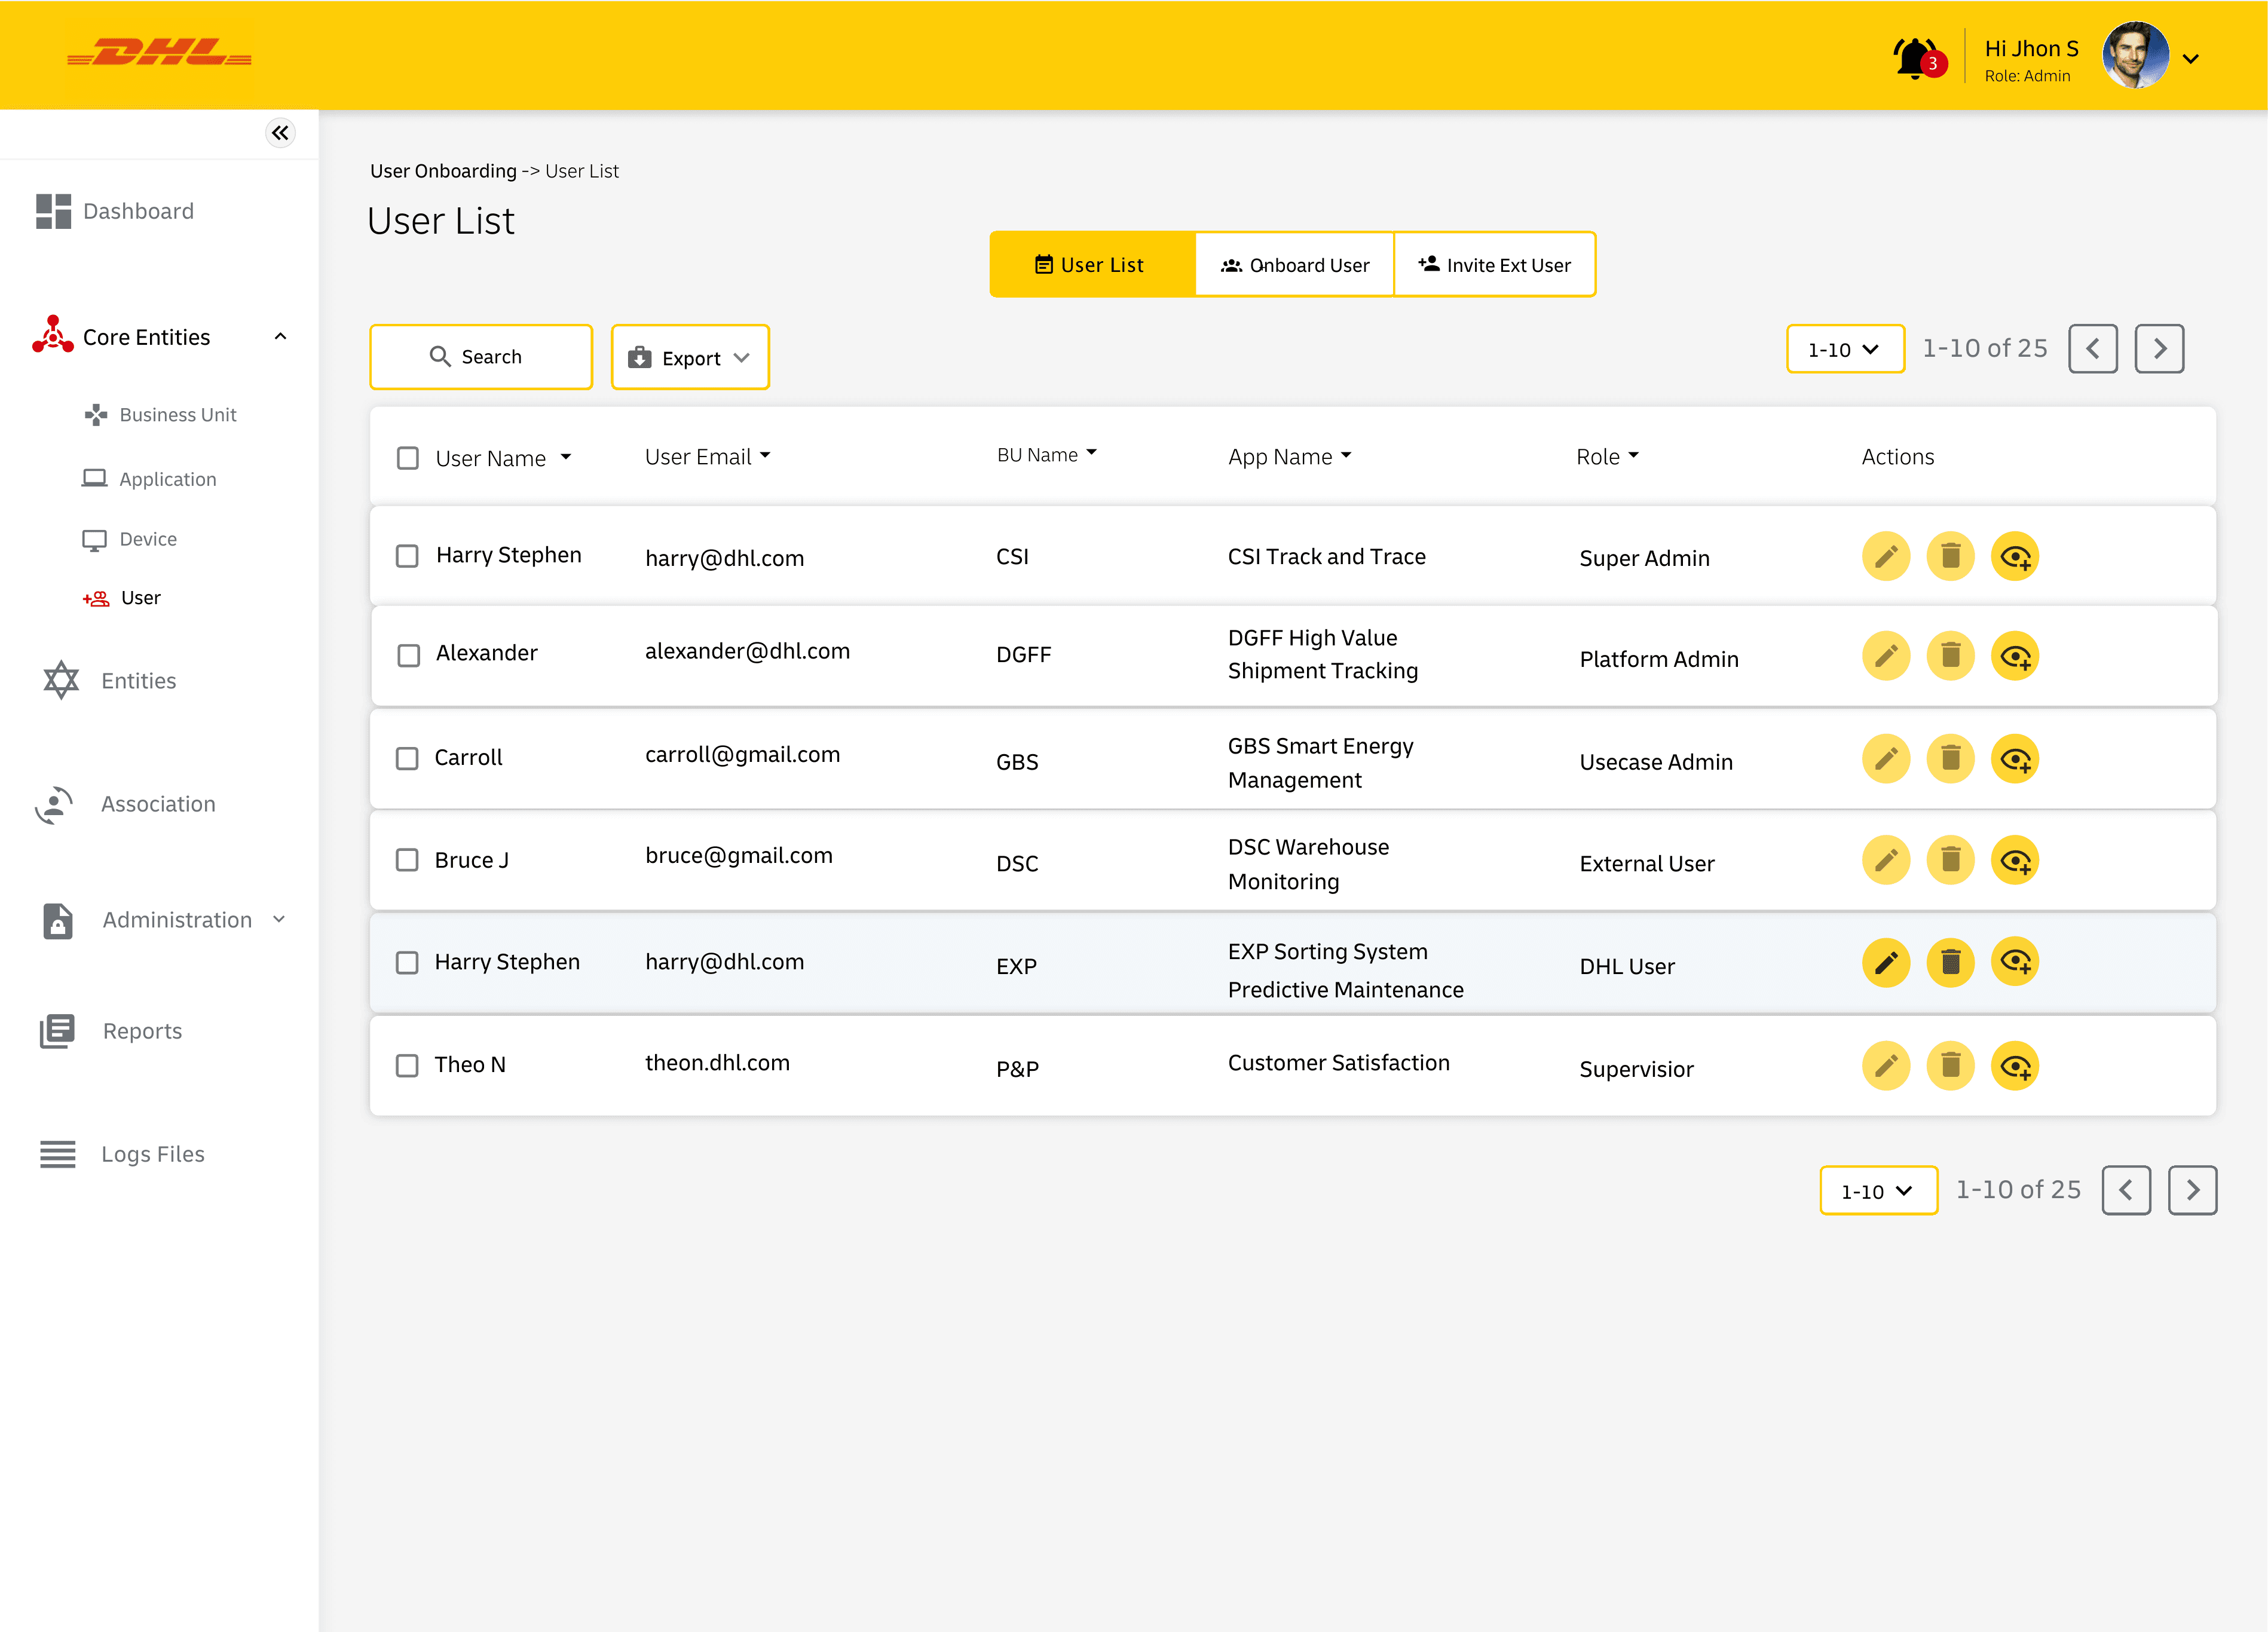The image size is (2268, 1632).
Task: Collapse the sidebar with double-chevron icon
Action: [281, 133]
